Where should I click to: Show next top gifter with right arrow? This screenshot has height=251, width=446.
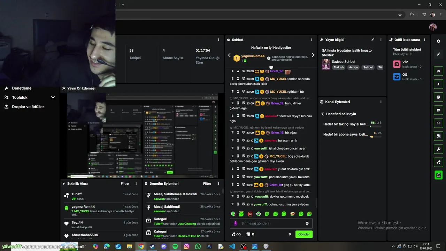click(313, 55)
